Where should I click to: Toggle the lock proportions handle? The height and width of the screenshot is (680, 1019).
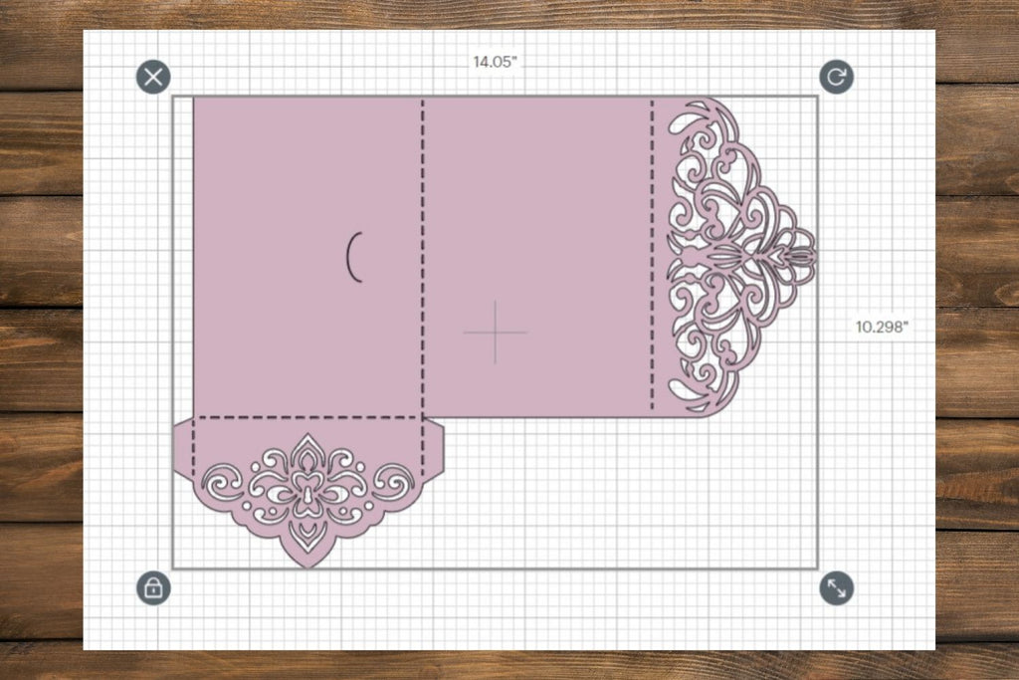click(x=153, y=588)
